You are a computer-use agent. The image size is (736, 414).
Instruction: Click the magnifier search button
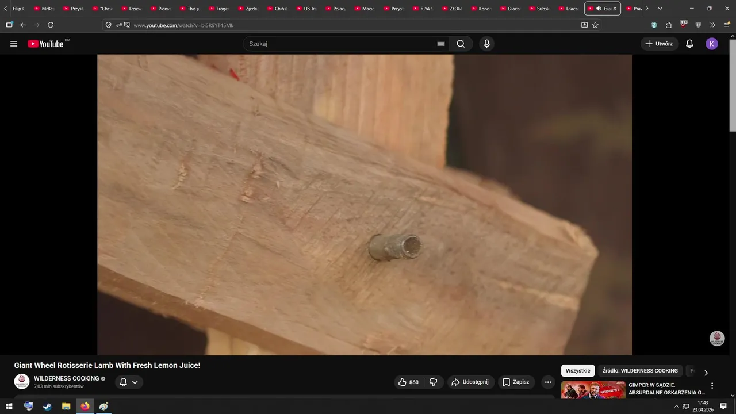pos(461,44)
